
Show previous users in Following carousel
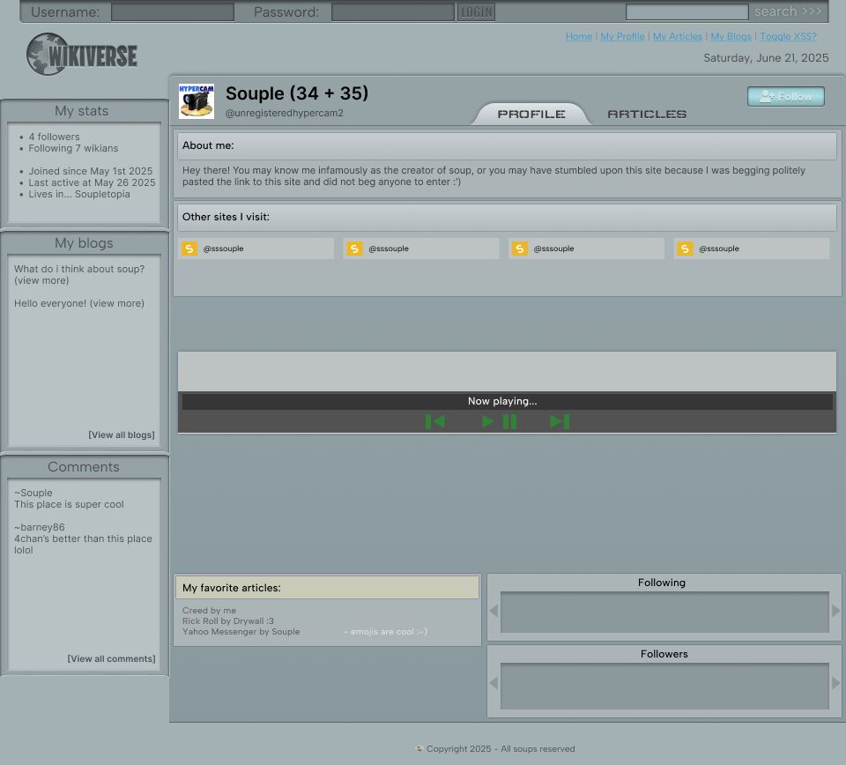[x=493, y=611]
